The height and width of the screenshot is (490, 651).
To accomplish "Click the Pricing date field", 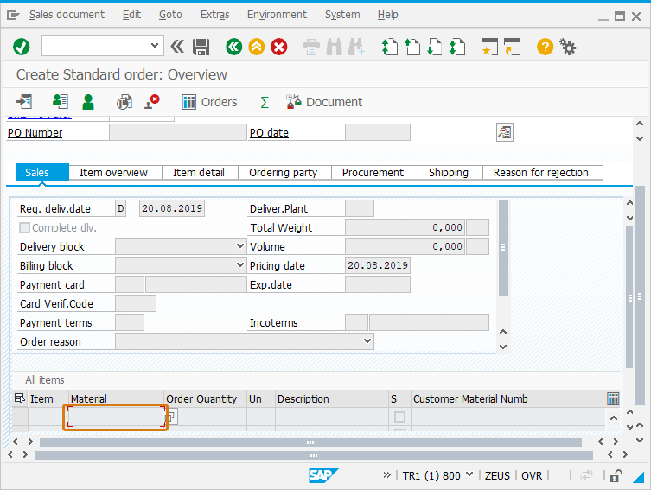I will pyautogui.click(x=378, y=265).
